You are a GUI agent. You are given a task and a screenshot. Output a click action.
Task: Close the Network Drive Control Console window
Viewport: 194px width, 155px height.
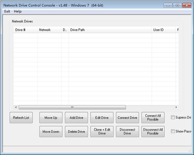click(187, 5)
